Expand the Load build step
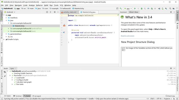This screenshot has width=179, height=100. (x=12, y=78)
